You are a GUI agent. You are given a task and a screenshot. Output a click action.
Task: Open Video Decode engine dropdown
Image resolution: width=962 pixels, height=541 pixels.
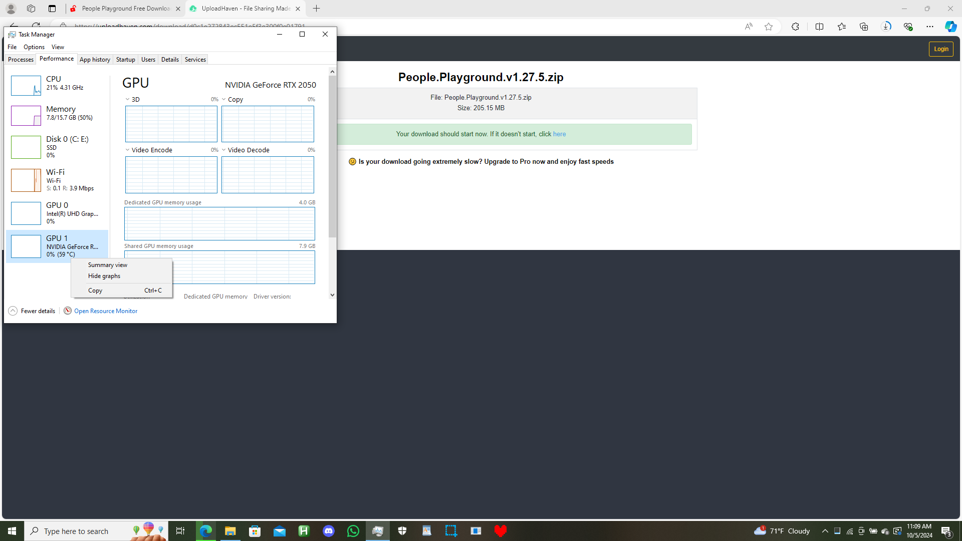pos(224,150)
